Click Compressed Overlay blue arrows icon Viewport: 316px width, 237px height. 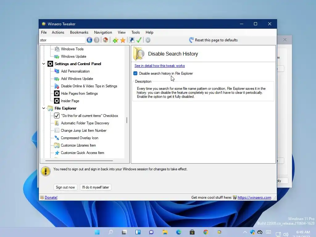tap(57, 138)
